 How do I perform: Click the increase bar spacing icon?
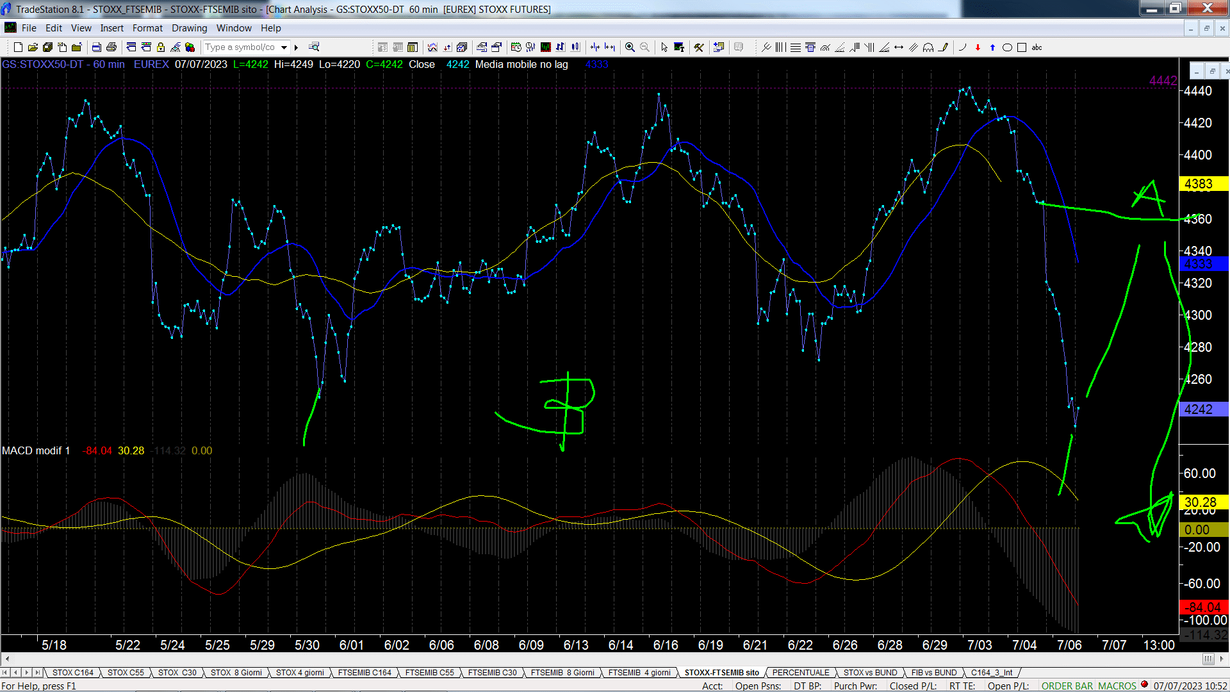[x=609, y=47]
